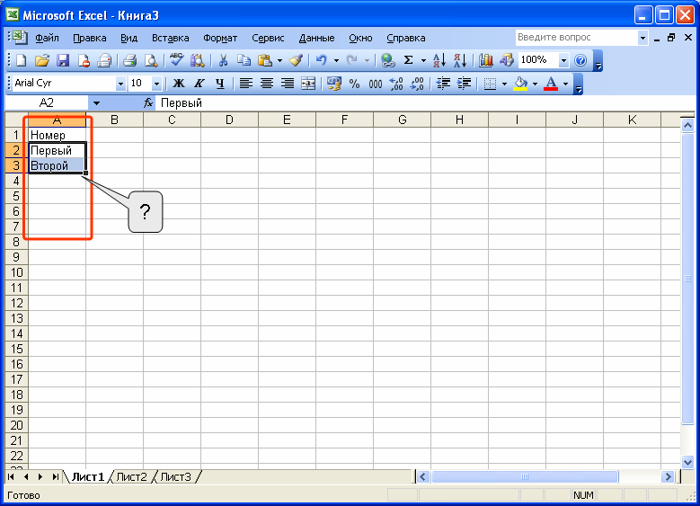Paste with the clipboard icon

(x=265, y=60)
